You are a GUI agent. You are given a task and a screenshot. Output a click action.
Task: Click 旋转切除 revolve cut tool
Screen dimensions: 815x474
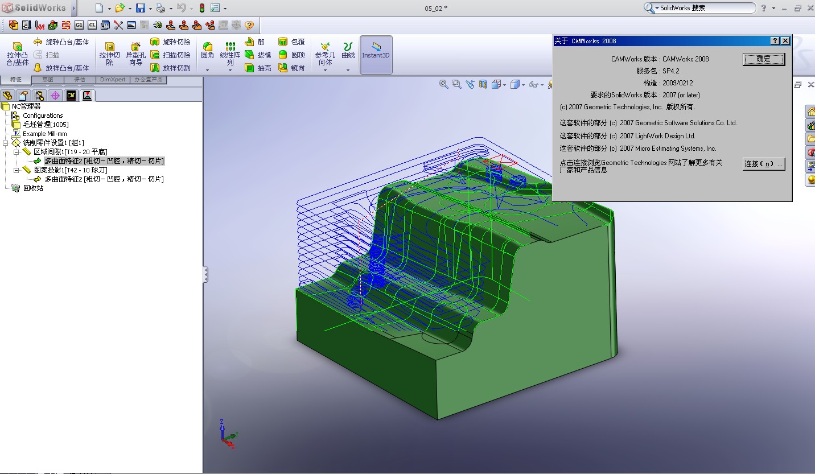click(x=170, y=42)
